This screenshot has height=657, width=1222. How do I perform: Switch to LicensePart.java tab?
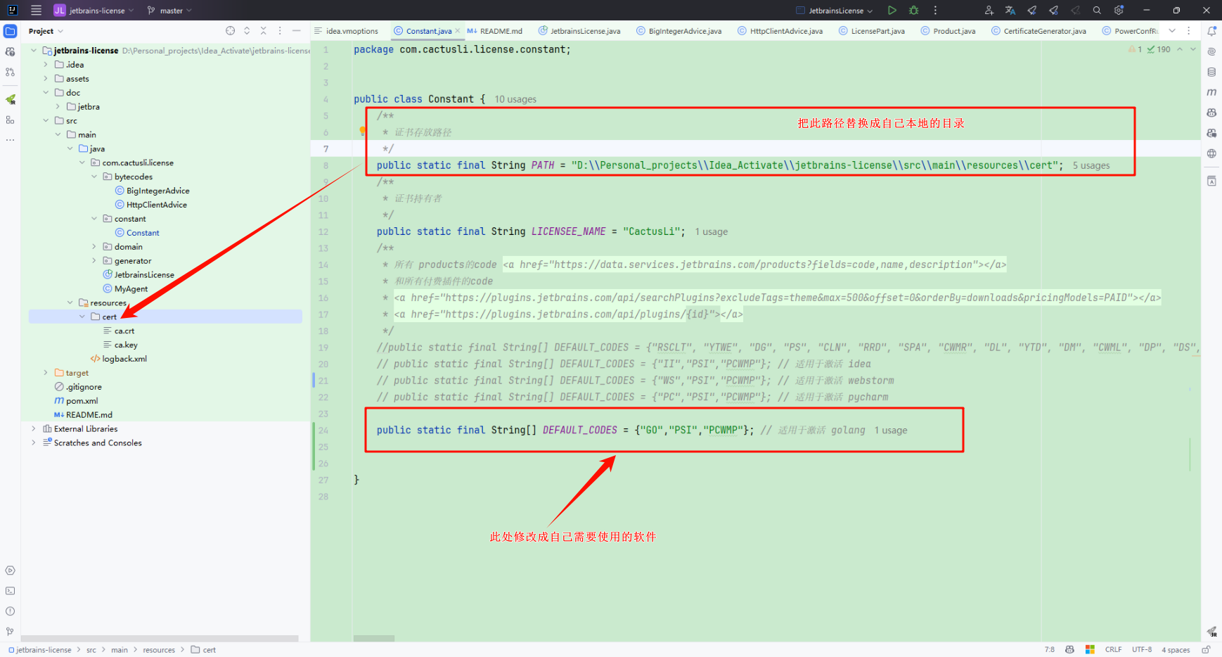pyautogui.click(x=872, y=31)
